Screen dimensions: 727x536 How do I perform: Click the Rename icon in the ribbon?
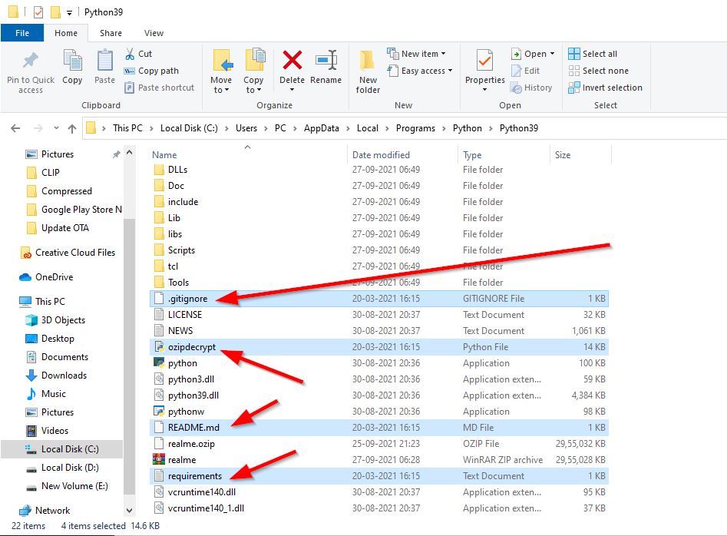pos(326,60)
